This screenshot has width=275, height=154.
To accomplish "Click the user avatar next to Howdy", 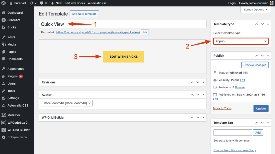I will coord(272,3).
